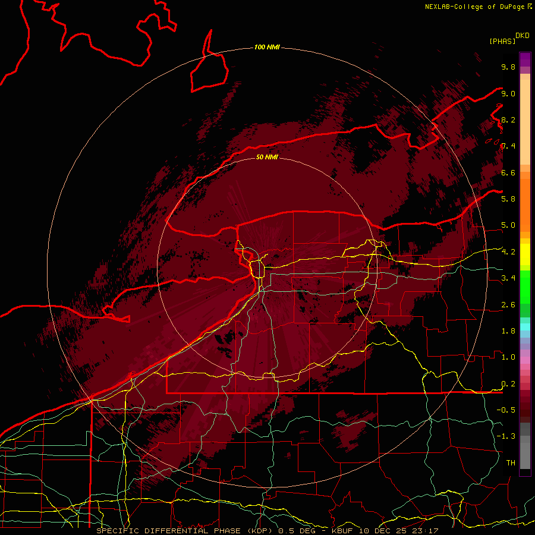Click the purple segment atop the color bar
The height and width of the screenshot is (535, 535).
pyautogui.click(x=525, y=59)
